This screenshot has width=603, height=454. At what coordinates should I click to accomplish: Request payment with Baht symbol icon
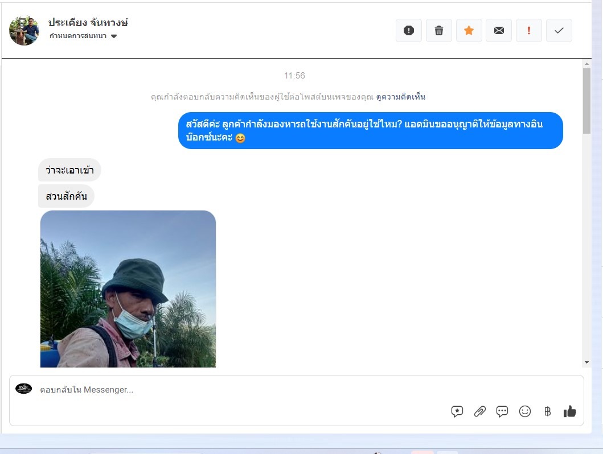(547, 411)
